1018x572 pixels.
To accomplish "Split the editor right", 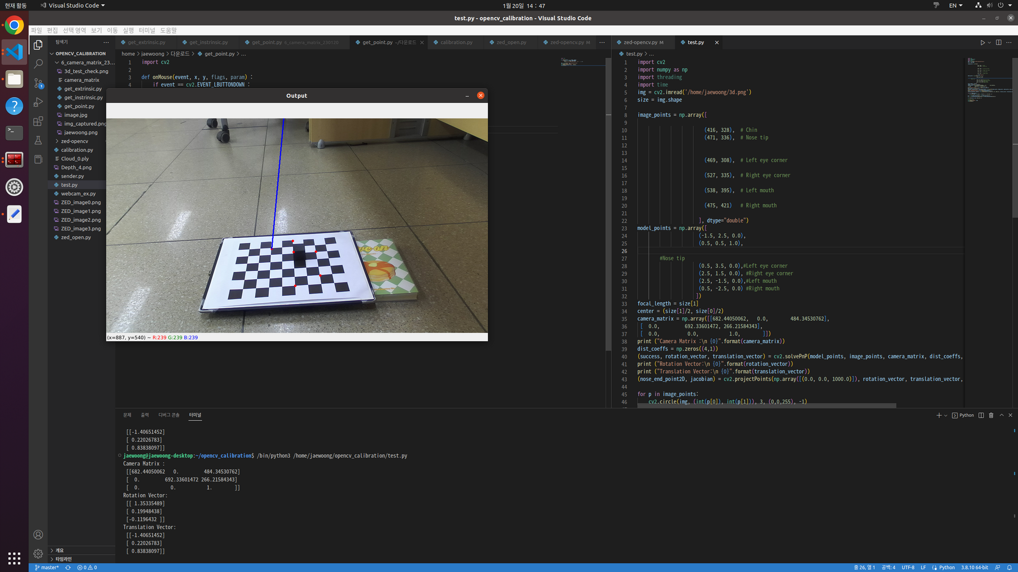I will pyautogui.click(x=999, y=43).
